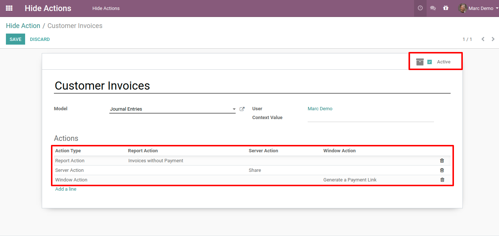Image resolution: width=499 pixels, height=236 pixels.
Task: Open the apps grid menu icon
Action: click(x=9, y=8)
